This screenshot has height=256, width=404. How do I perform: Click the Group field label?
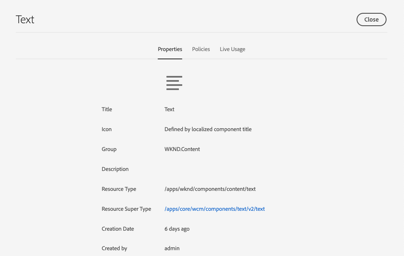(109, 149)
